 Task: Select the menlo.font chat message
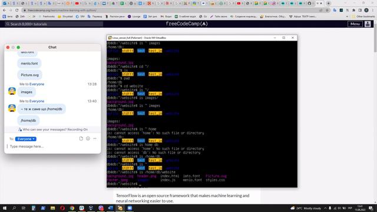click(x=29, y=64)
